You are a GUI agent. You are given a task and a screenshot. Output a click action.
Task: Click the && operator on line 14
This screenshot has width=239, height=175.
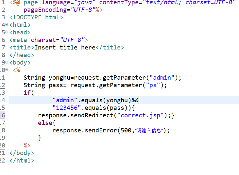click(135, 100)
